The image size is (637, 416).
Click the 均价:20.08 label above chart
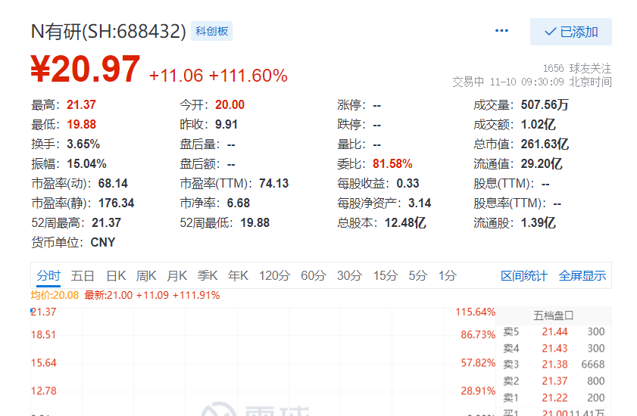point(55,296)
